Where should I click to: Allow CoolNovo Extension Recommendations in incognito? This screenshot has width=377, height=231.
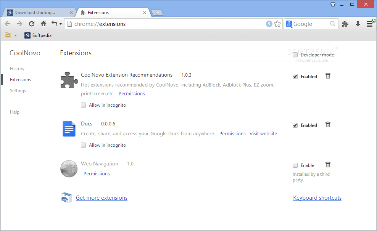click(83, 105)
